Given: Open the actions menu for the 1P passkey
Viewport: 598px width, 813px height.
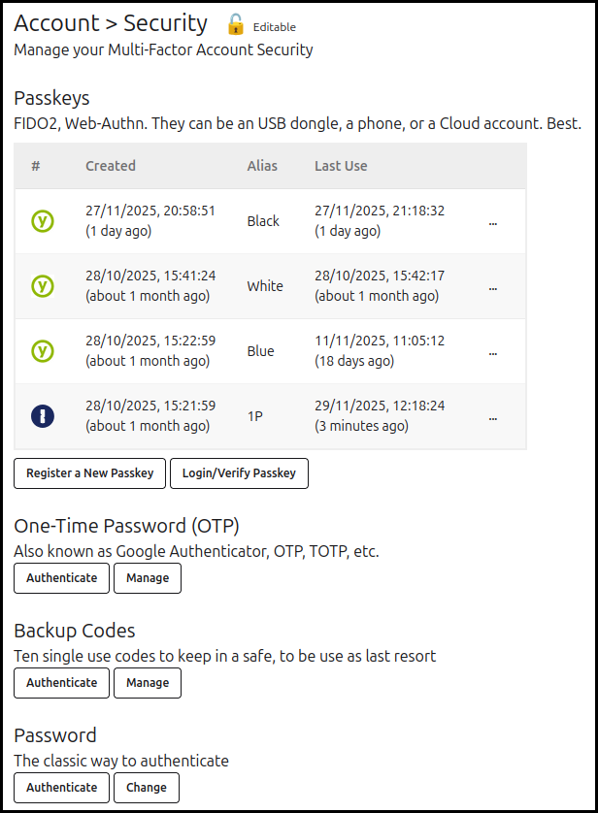Looking at the screenshot, I should point(492,416).
